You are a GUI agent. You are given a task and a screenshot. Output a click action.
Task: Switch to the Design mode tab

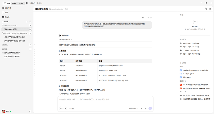coord(21,3)
